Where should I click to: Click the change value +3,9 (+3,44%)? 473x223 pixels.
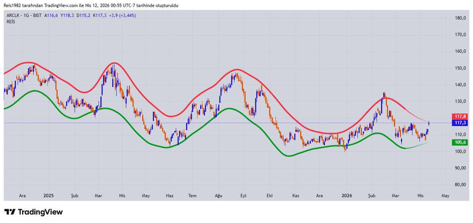tap(122, 15)
